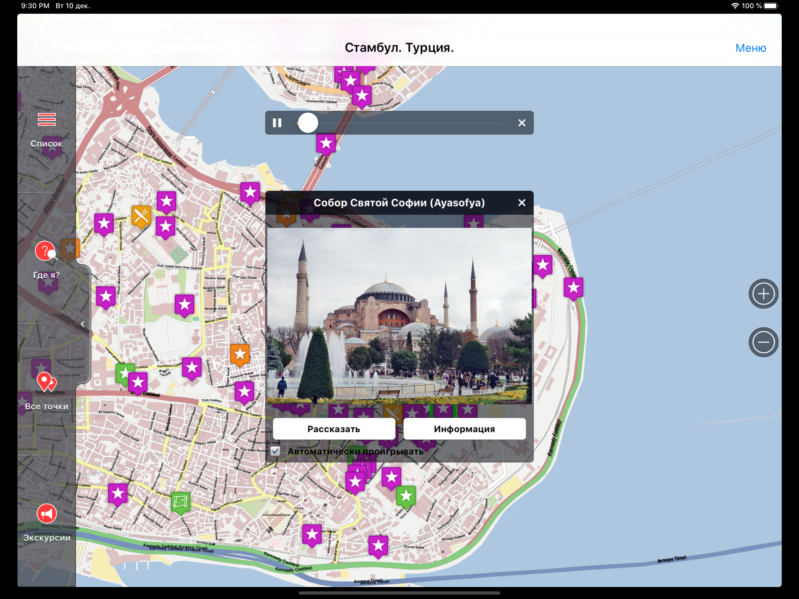Zoom out the map with minus button
Image resolution: width=799 pixels, height=599 pixels.
tap(763, 342)
